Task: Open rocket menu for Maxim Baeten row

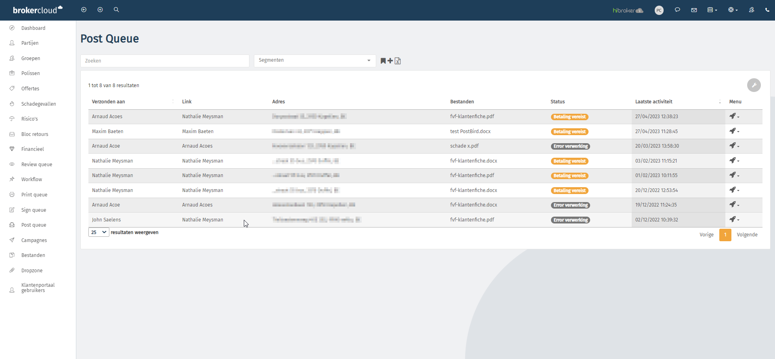Action: point(734,131)
